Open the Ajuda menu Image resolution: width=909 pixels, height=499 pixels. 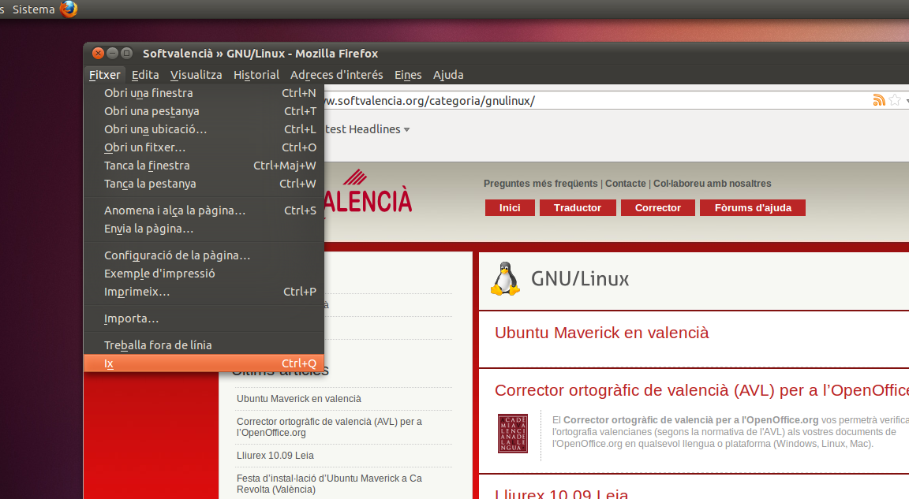[x=448, y=75]
